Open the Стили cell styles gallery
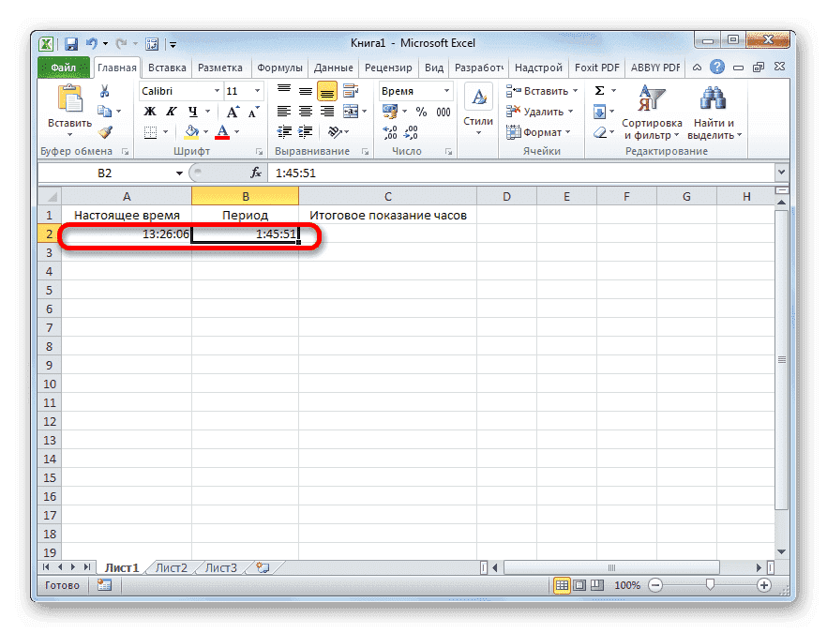 (x=477, y=105)
